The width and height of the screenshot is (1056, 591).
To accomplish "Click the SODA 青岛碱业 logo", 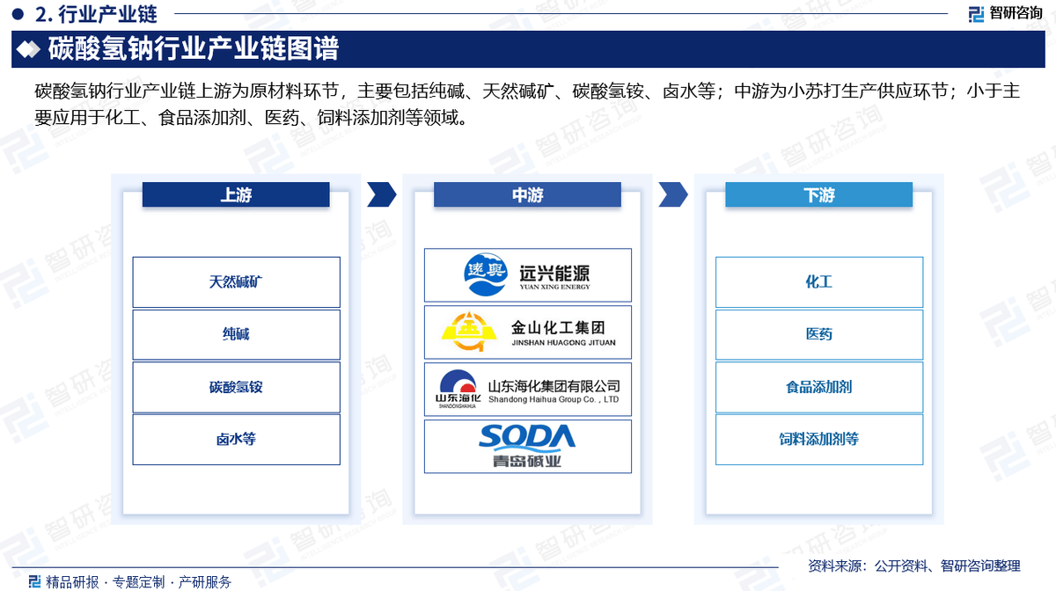I will tap(527, 446).
